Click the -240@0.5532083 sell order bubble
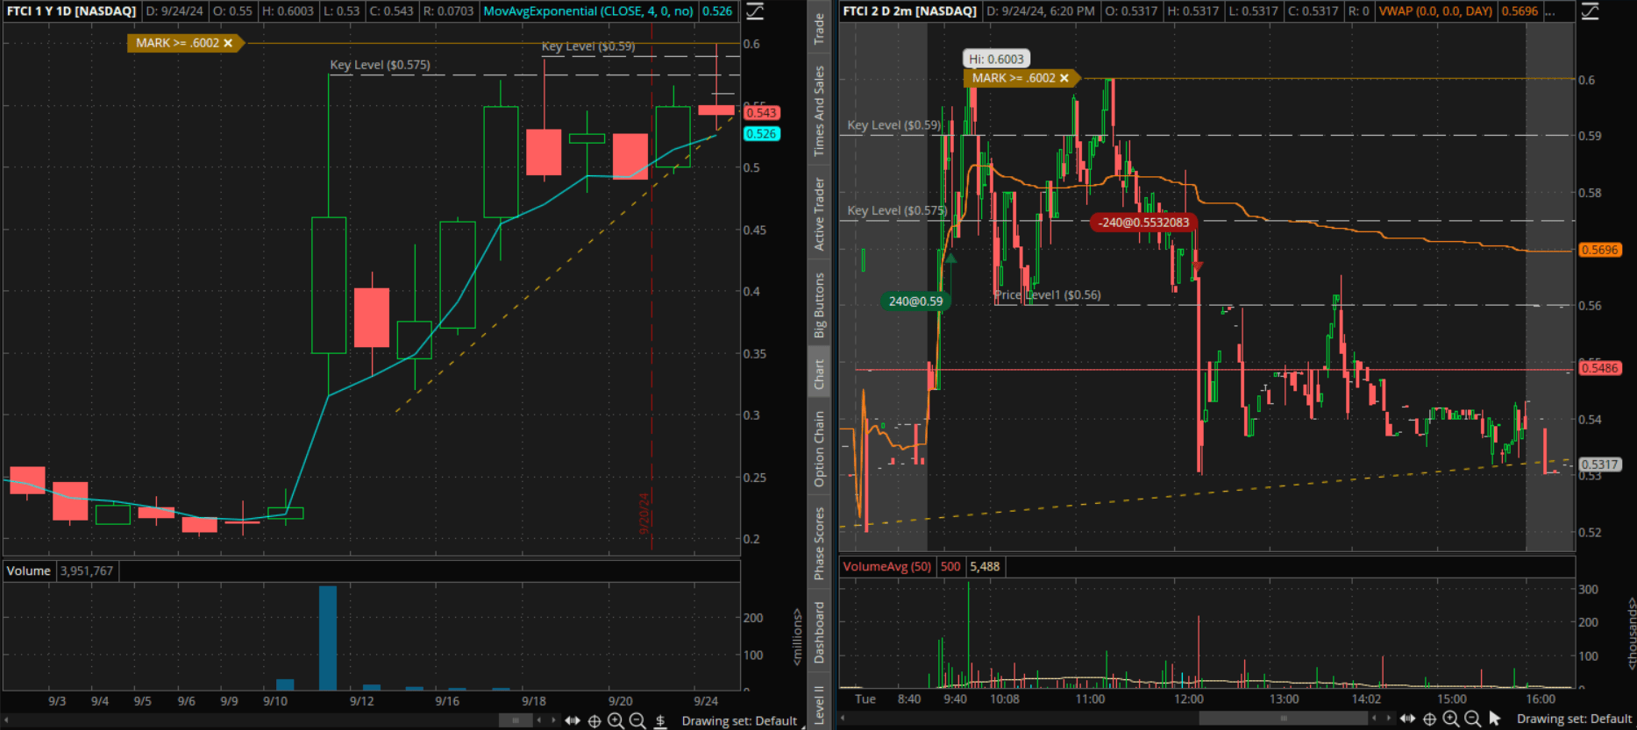 click(1143, 223)
